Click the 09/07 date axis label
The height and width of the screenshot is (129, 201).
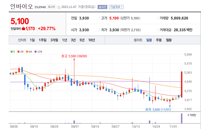click(75, 127)
